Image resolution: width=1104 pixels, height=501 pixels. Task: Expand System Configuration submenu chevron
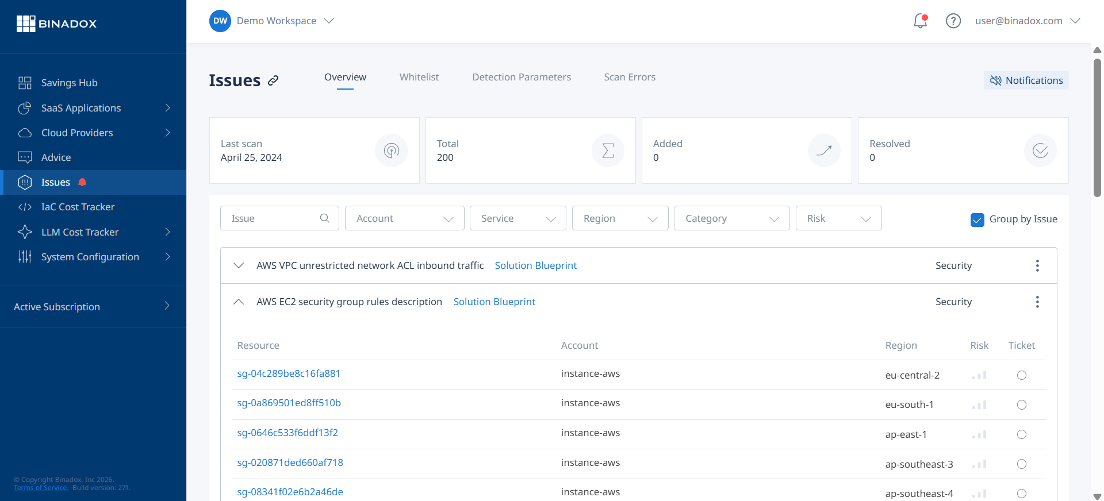coord(168,257)
